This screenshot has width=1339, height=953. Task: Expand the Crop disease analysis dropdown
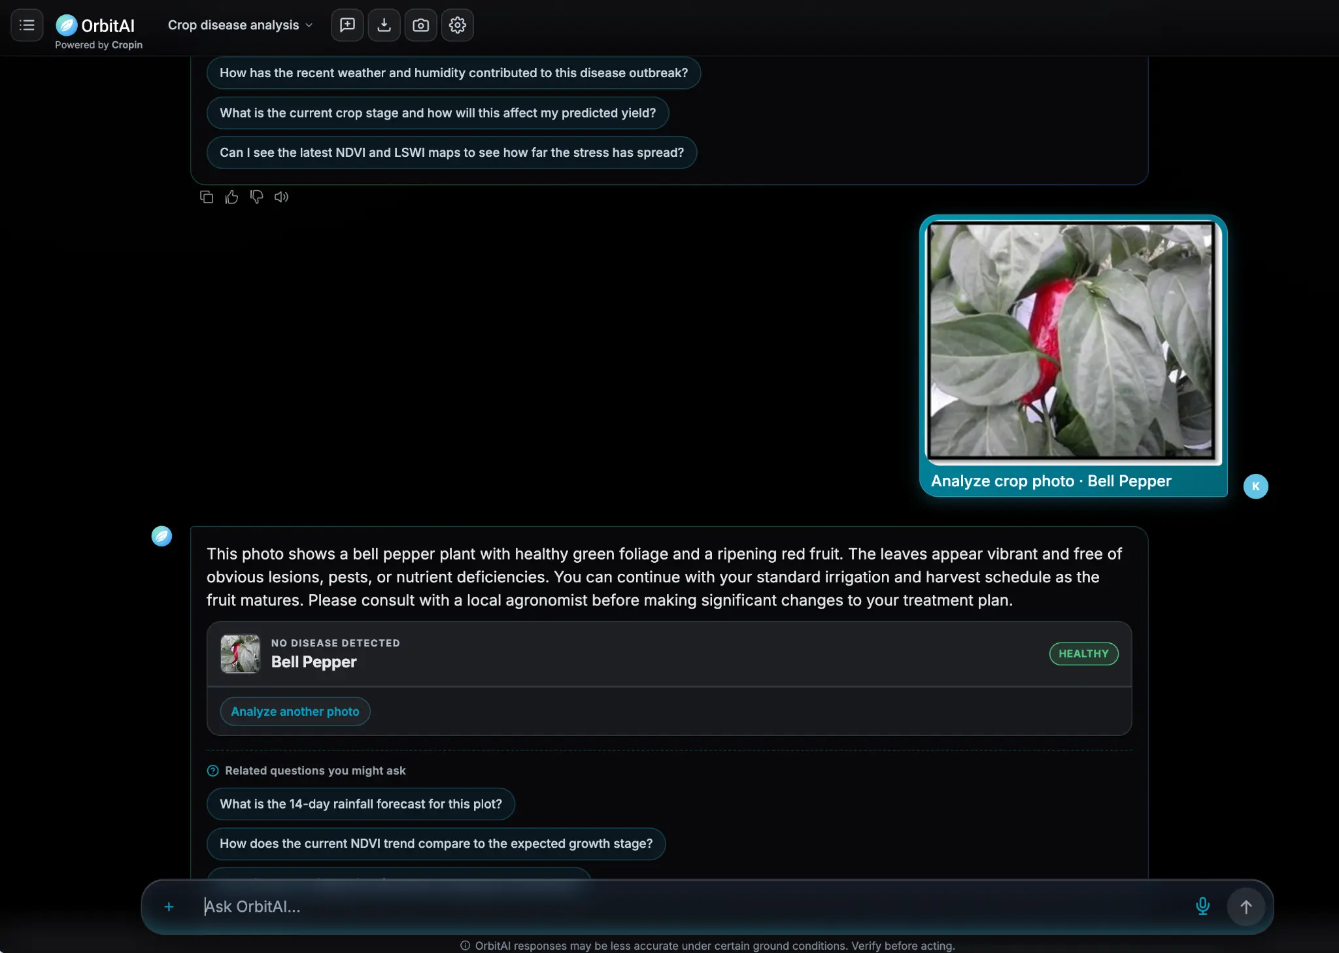(x=240, y=25)
